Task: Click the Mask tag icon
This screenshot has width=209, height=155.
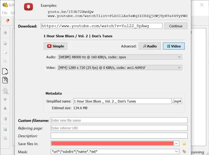Action: click(184, 151)
